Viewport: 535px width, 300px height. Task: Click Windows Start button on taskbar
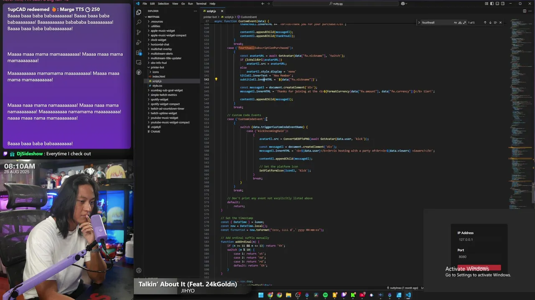261,295
